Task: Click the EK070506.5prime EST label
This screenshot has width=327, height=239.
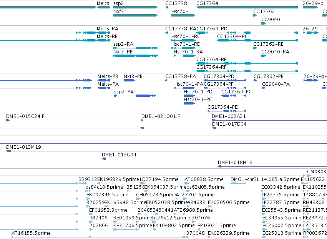Action: 229,202
